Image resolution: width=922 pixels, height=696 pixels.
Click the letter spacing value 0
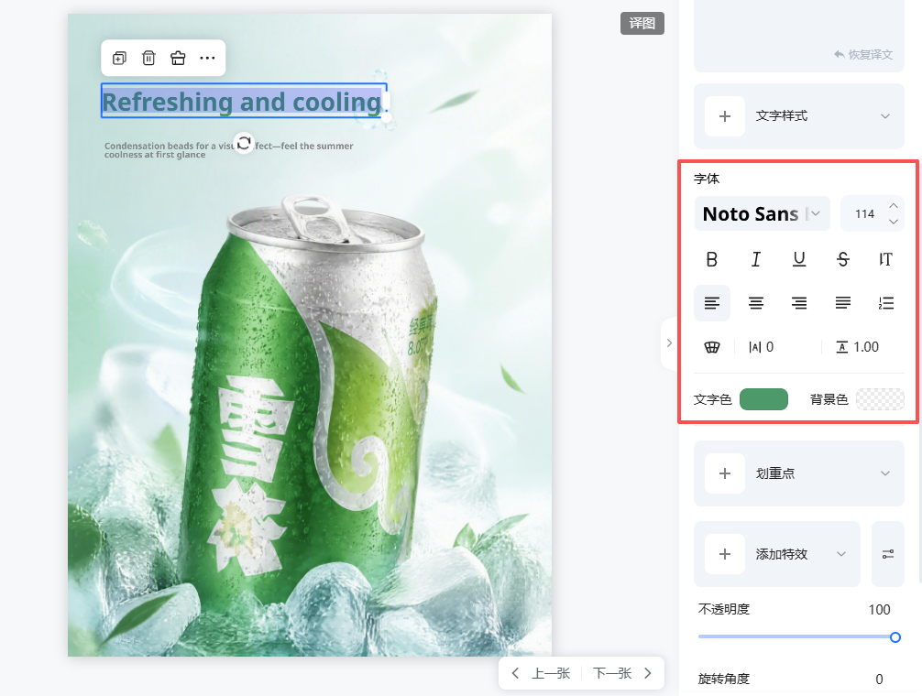click(770, 347)
